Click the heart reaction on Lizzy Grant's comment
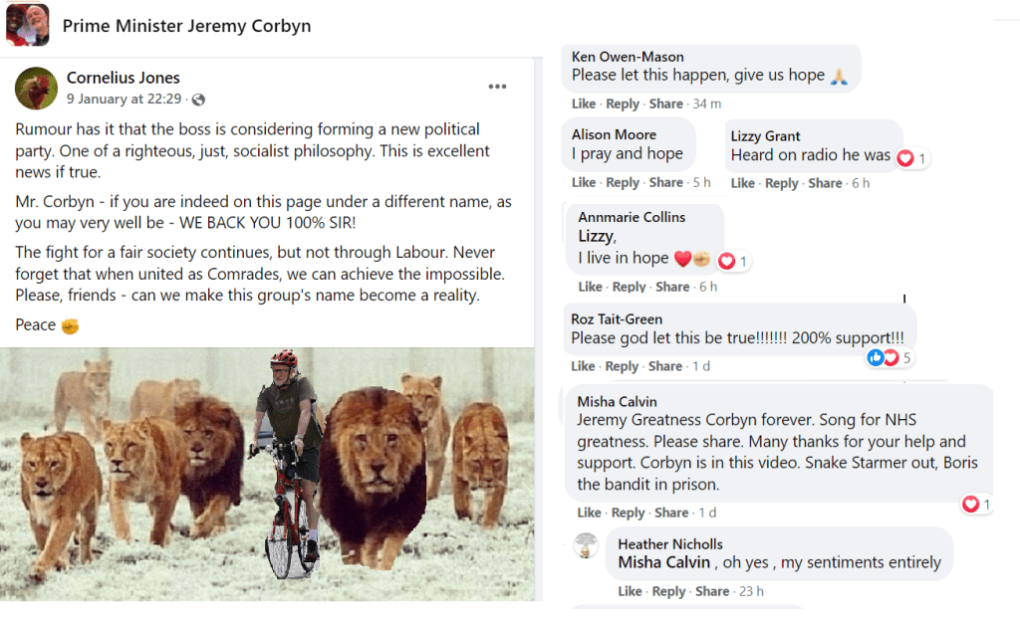The image size is (1020, 627). tap(905, 158)
